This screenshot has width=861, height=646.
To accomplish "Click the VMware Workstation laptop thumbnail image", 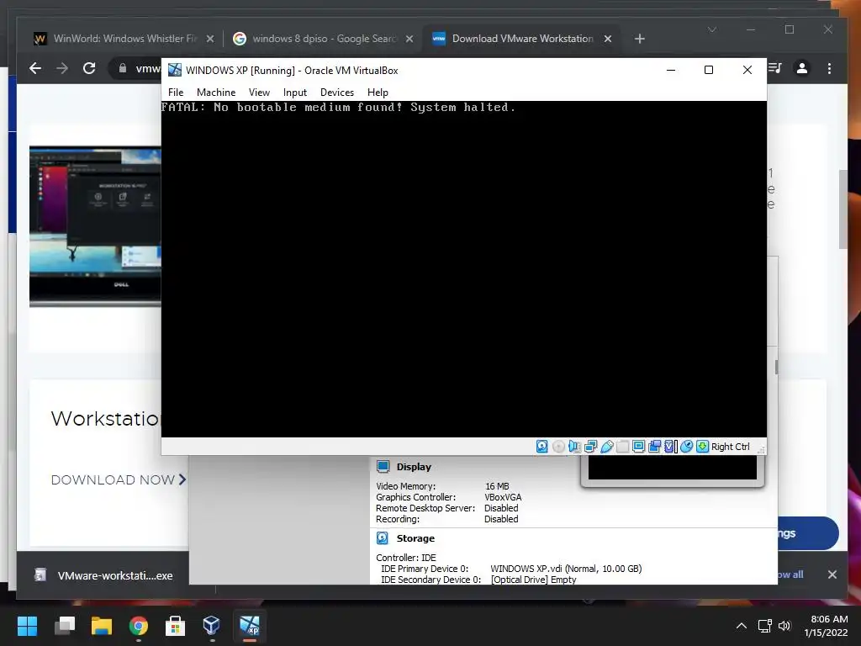I will click(95, 226).
